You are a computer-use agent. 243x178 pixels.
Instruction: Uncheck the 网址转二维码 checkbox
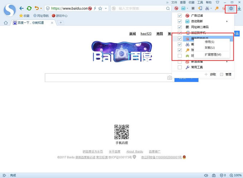[180, 27]
